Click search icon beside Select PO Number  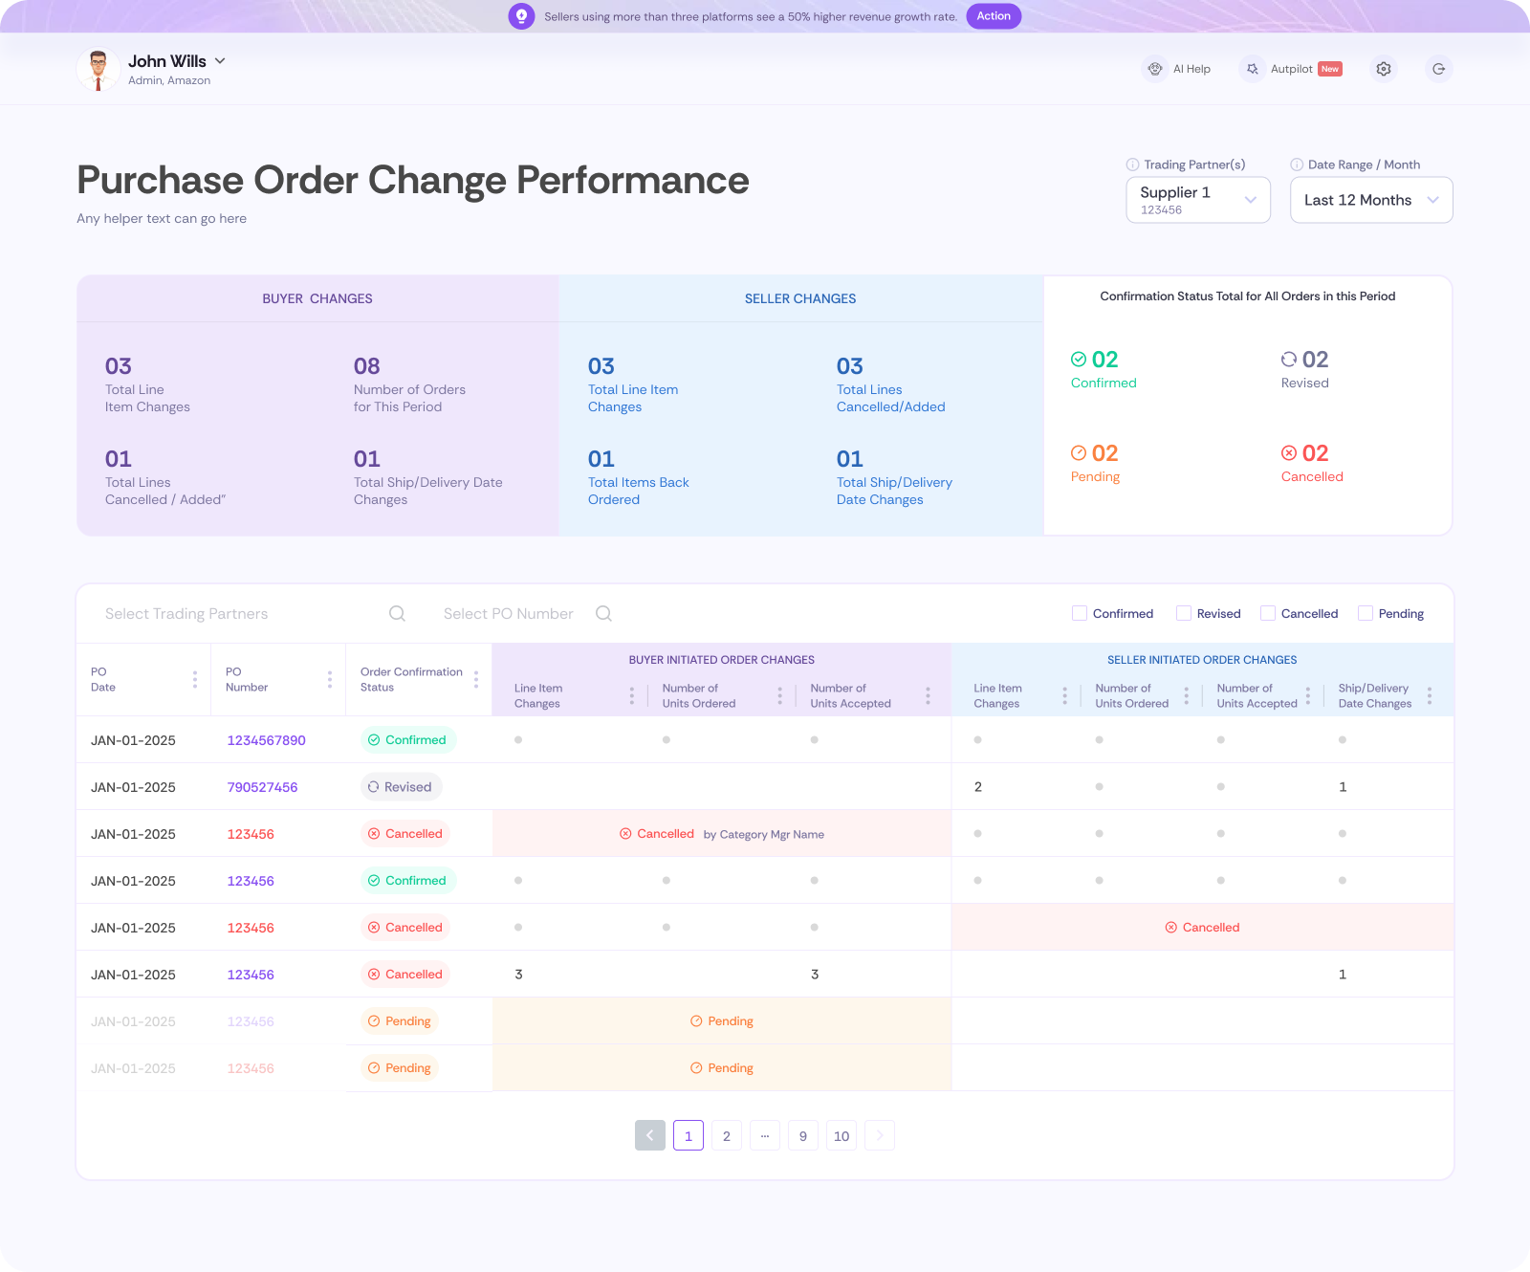(x=603, y=614)
